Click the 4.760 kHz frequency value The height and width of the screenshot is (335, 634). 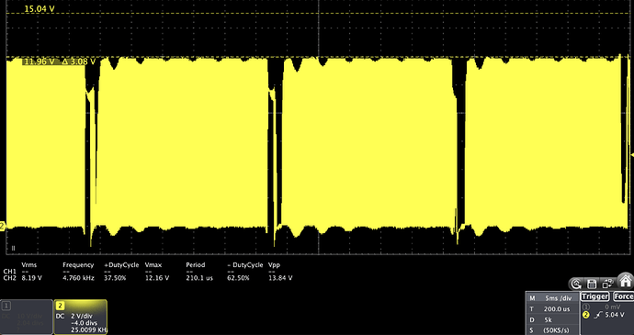point(78,278)
